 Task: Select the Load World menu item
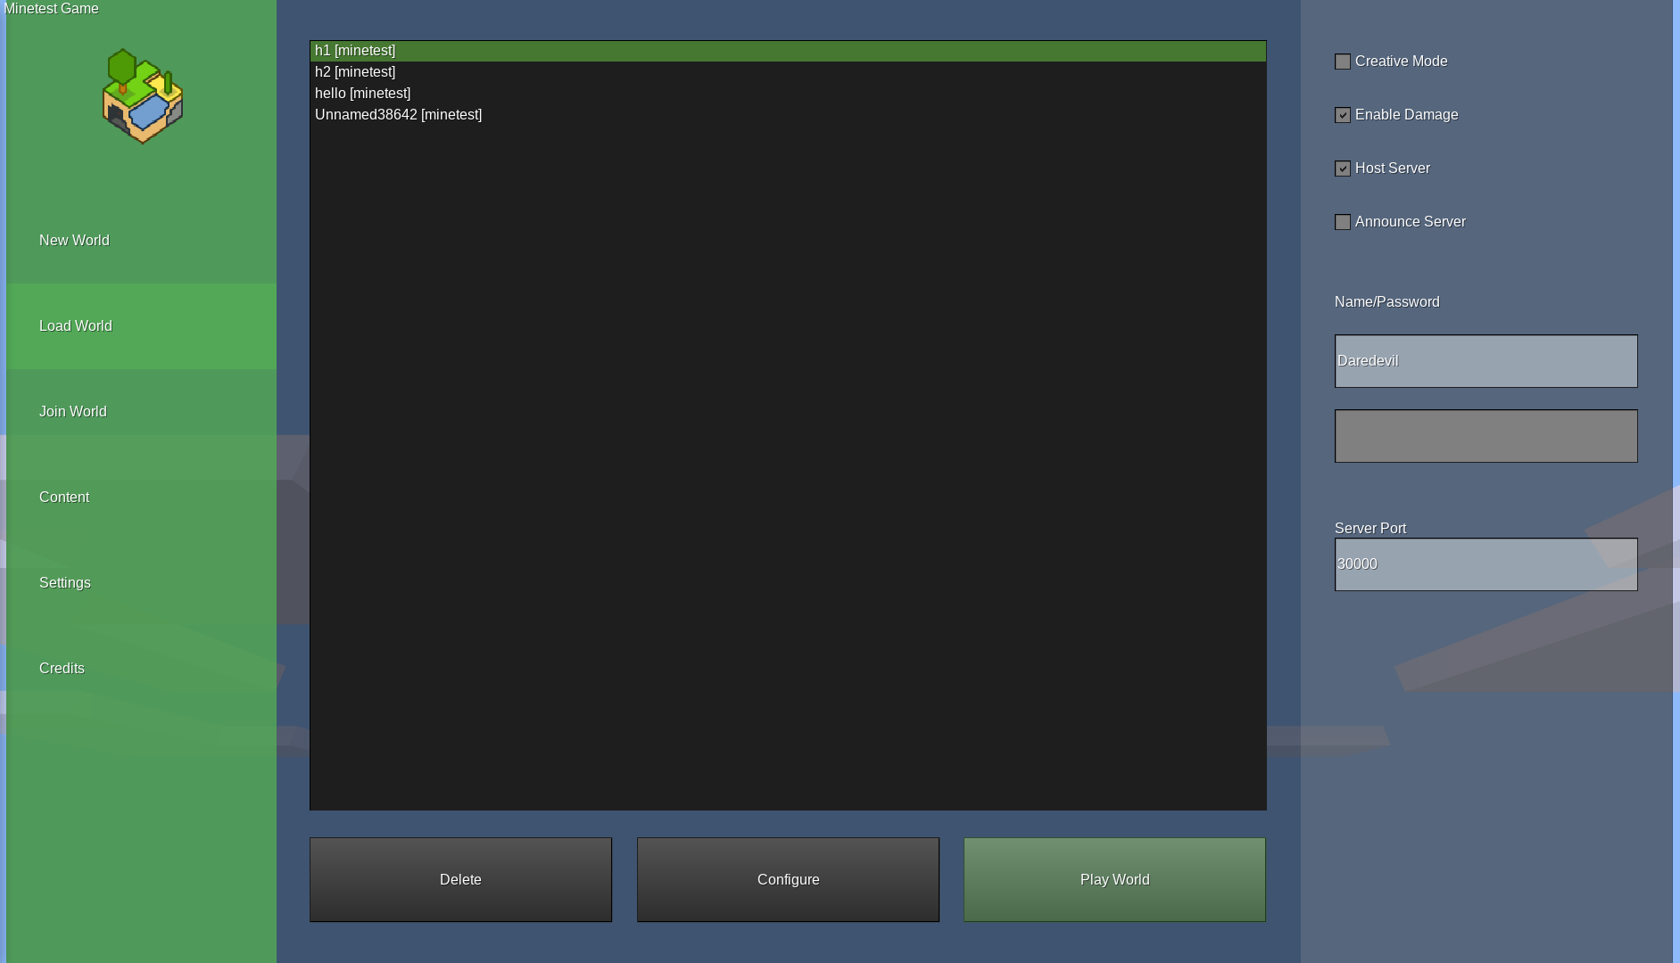[x=142, y=326]
